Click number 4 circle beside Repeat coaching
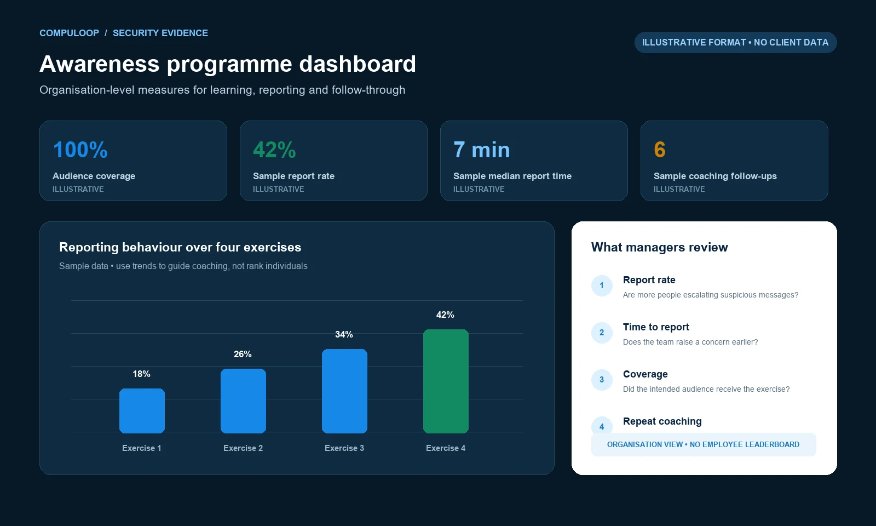The height and width of the screenshot is (526, 876). pos(602,425)
